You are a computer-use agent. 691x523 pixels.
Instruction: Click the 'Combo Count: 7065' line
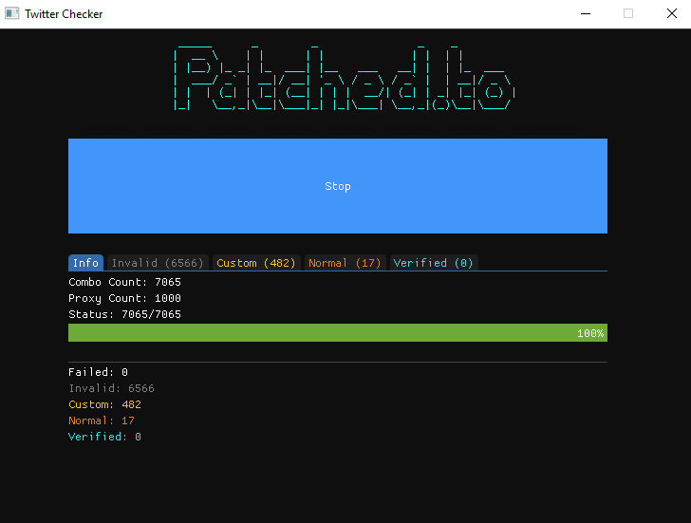click(124, 282)
